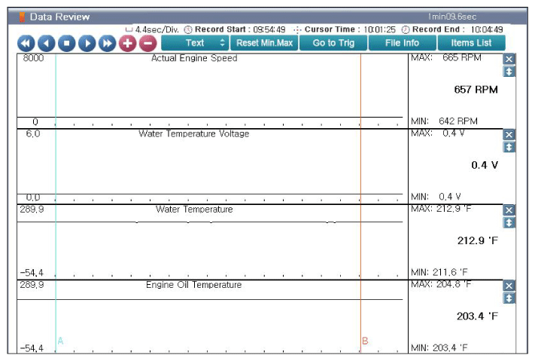Expand the Water Temperature graph
Viewport: 535px width, 361px height.
pos(509,222)
